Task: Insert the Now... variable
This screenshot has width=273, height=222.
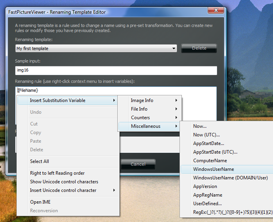Action: point(227,126)
